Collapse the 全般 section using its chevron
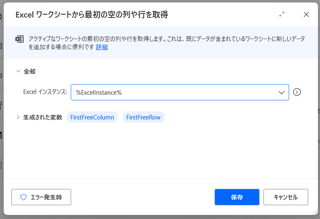The image size is (320, 219). tap(18, 71)
